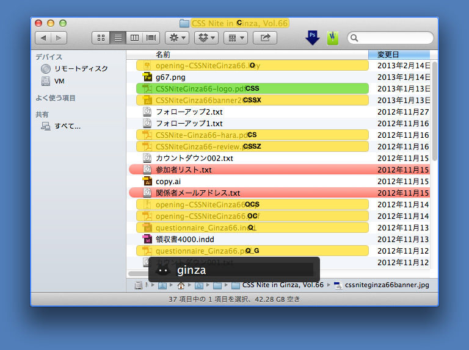The width and height of the screenshot is (469, 350).
Task: Open the Arrange items dropdown
Action: pos(236,38)
